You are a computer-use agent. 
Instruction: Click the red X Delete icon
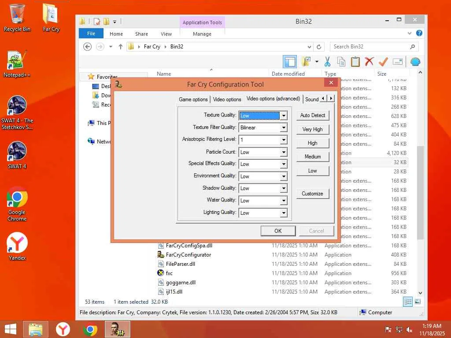pos(369,62)
